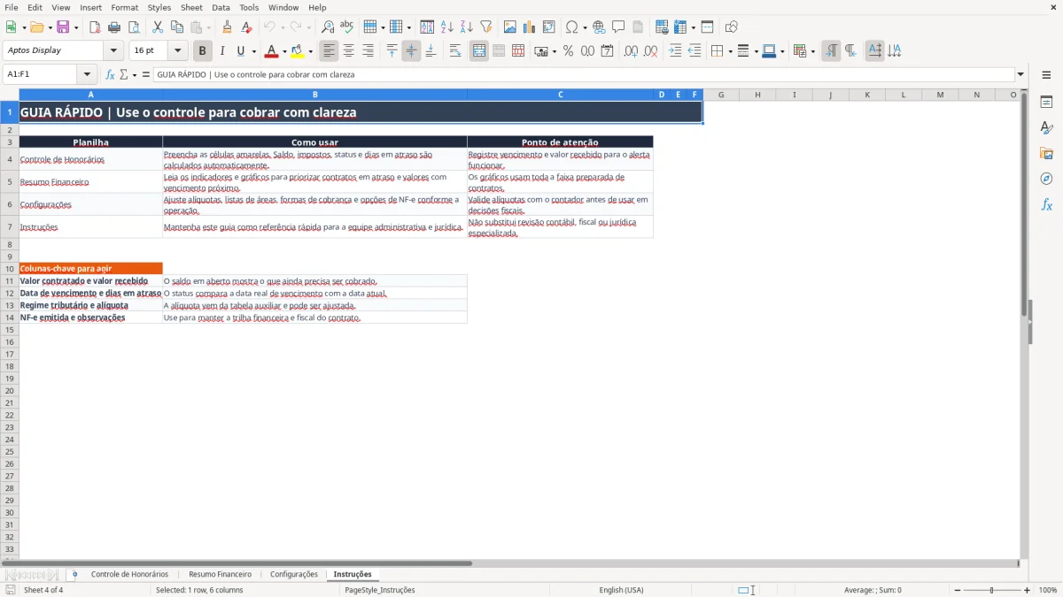Open the Function Wizard icon
The width and height of the screenshot is (1063, 597).
110,74
